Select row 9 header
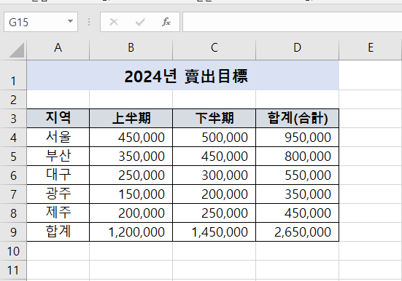This screenshot has height=281, width=402. coord(13,232)
